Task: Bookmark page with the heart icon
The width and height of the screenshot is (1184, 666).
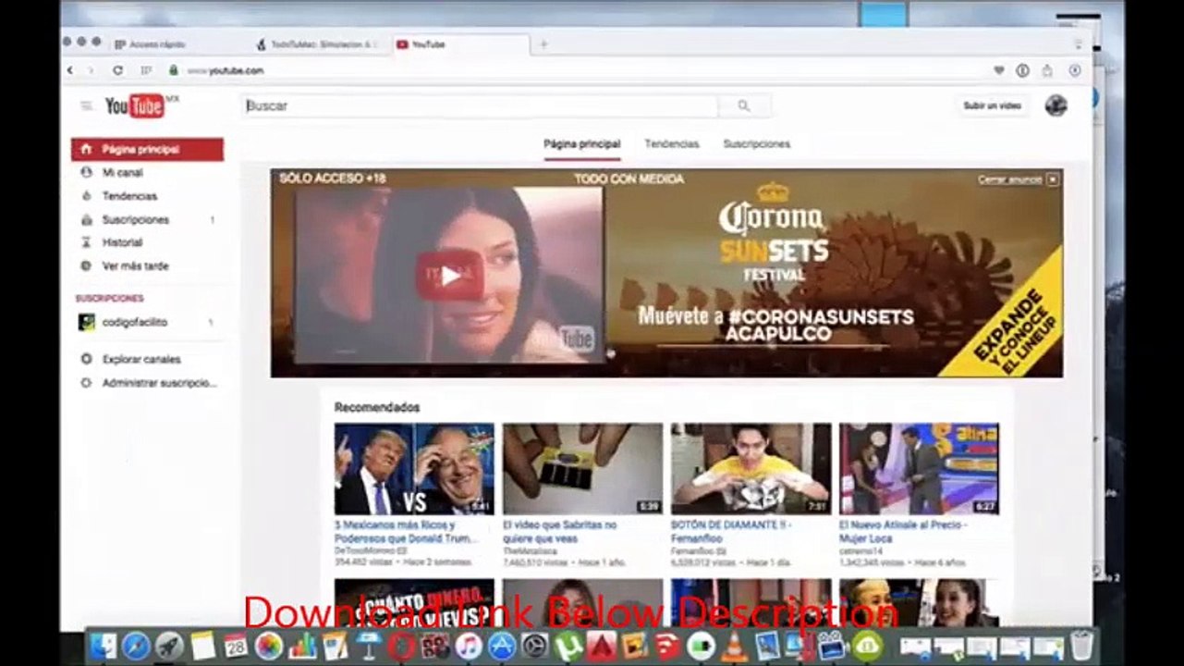Action: (998, 70)
